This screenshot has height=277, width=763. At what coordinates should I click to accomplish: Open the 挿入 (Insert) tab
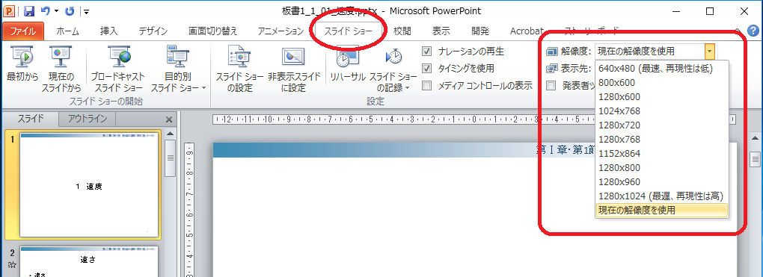(109, 31)
